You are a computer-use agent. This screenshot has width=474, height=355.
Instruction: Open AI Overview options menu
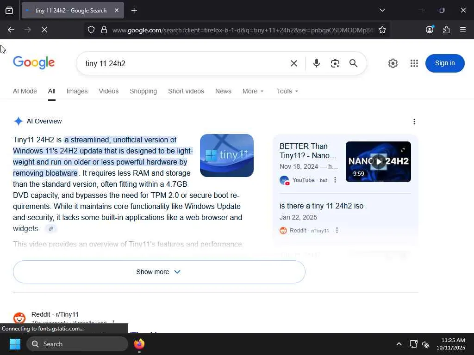pyautogui.click(x=414, y=122)
